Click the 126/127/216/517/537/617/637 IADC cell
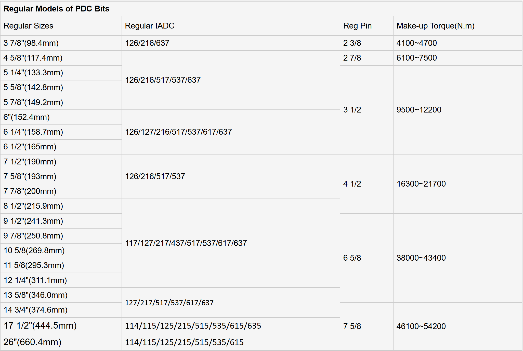 pyautogui.click(x=178, y=132)
